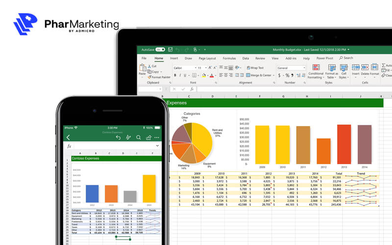Click the fx Insert Function button on tablet

tap(192, 89)
